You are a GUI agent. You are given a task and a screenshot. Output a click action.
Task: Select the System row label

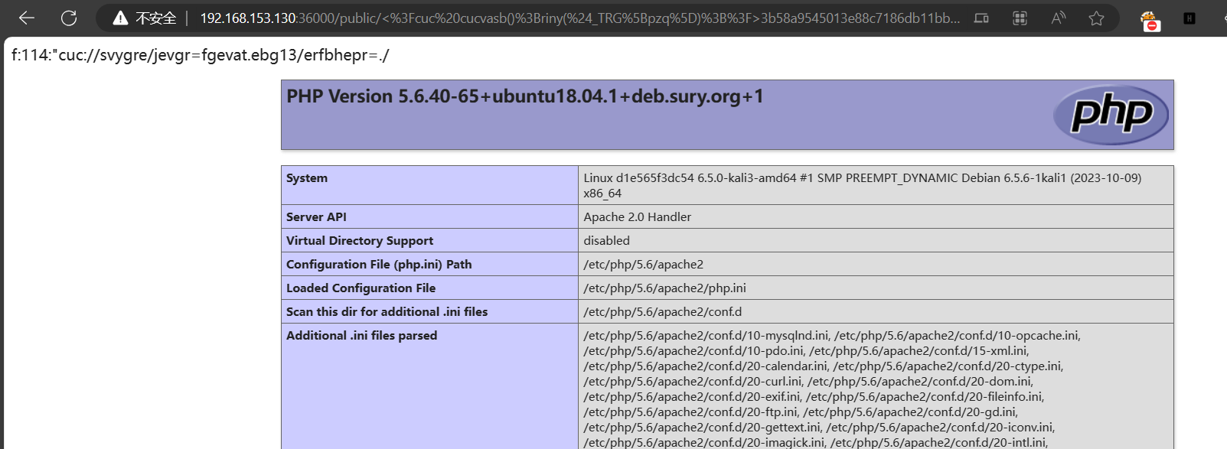tap(307, 178)
